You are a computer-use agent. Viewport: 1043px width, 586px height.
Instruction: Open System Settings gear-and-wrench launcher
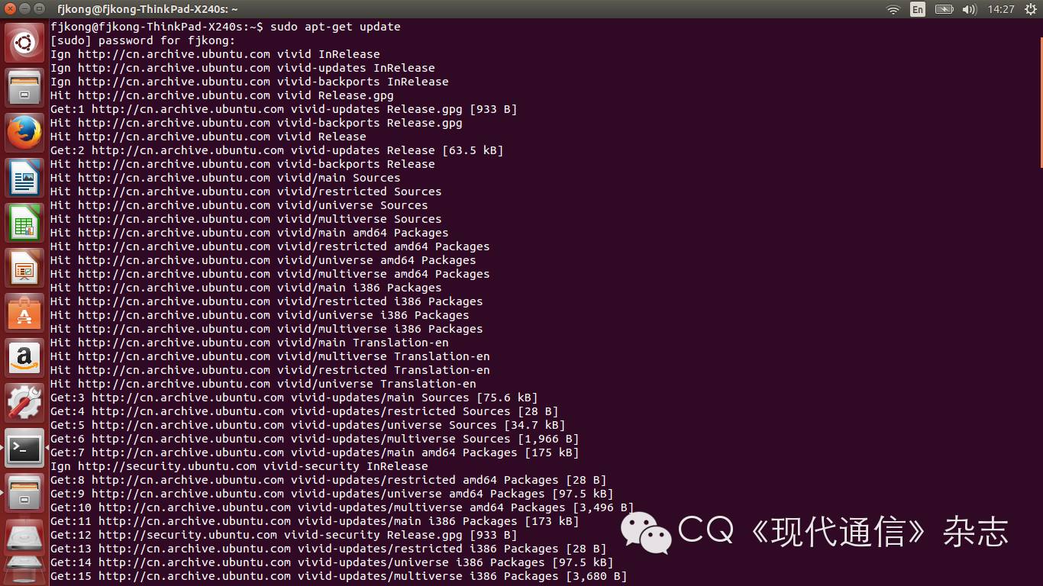(x=24, y=403)
